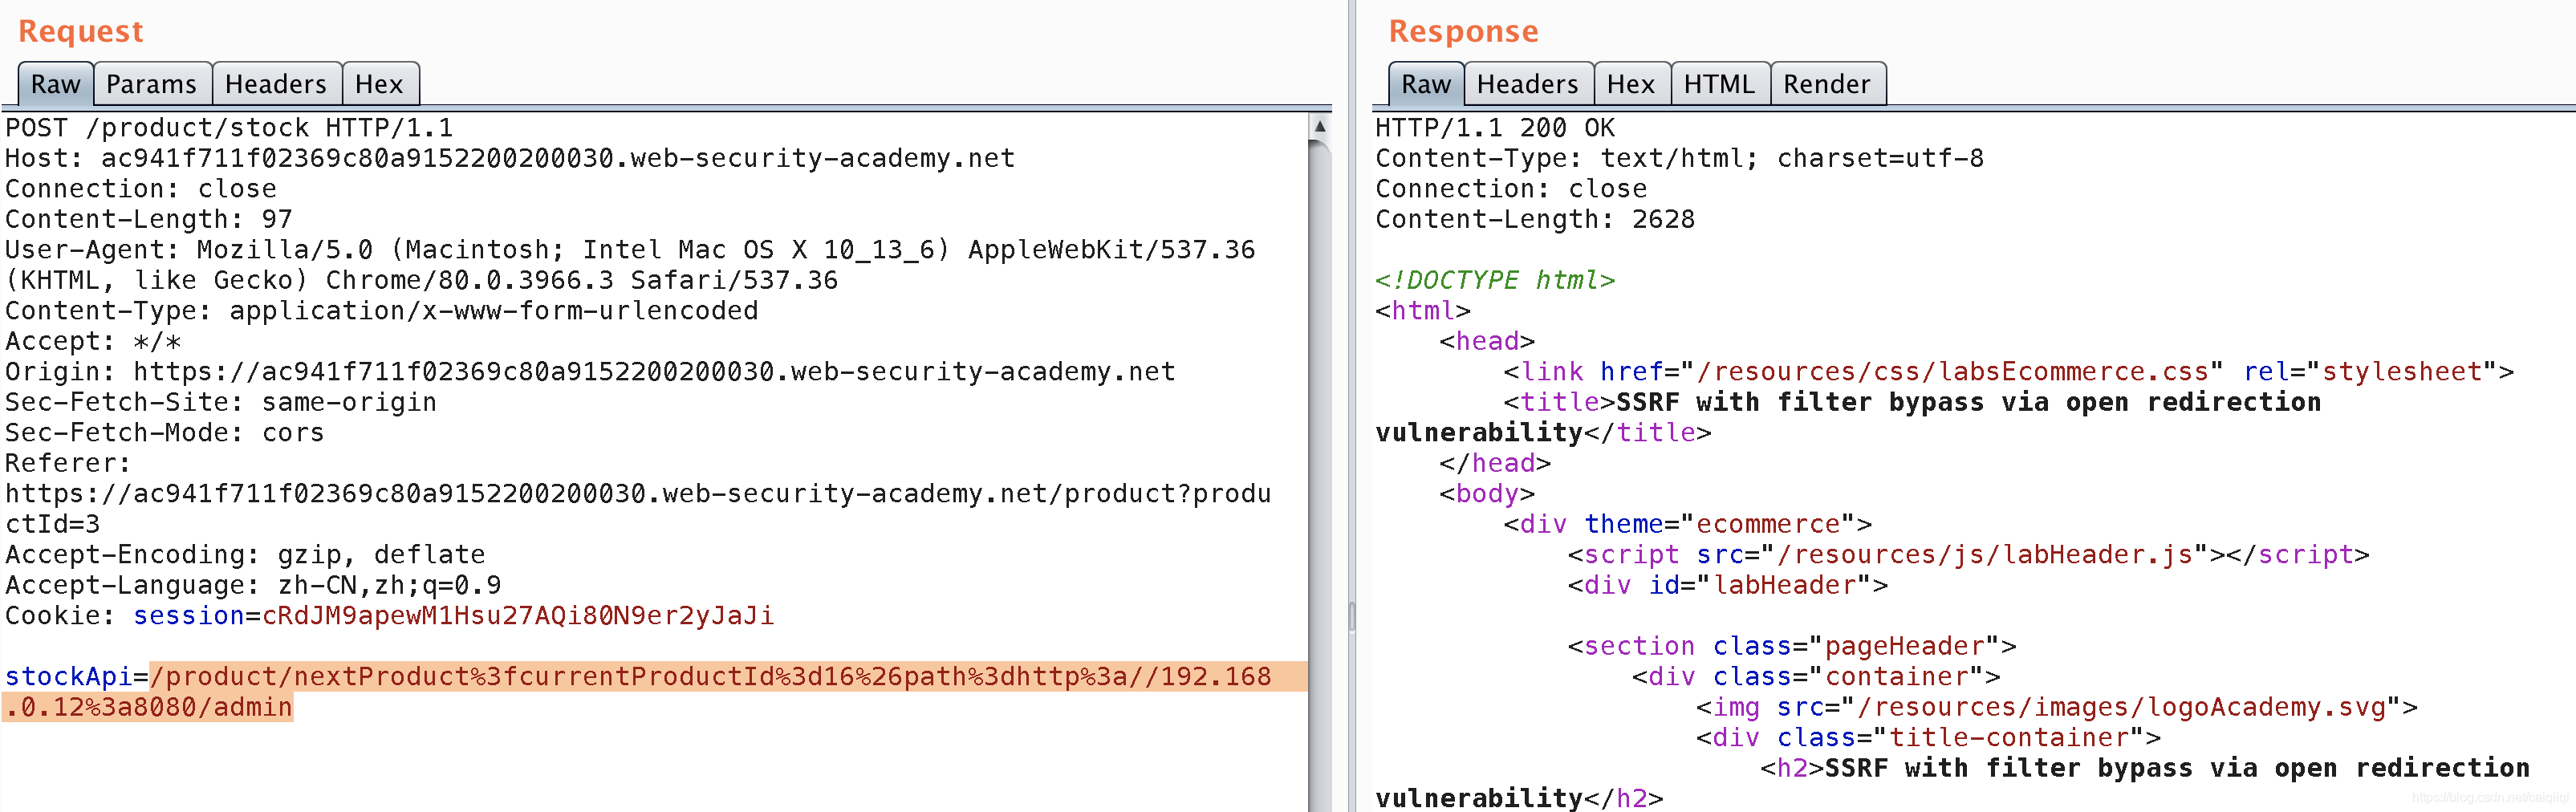Click the '<!DOCTYPE html>' line
Viewport: 2576px width, 812px height.
(1495, 280)
